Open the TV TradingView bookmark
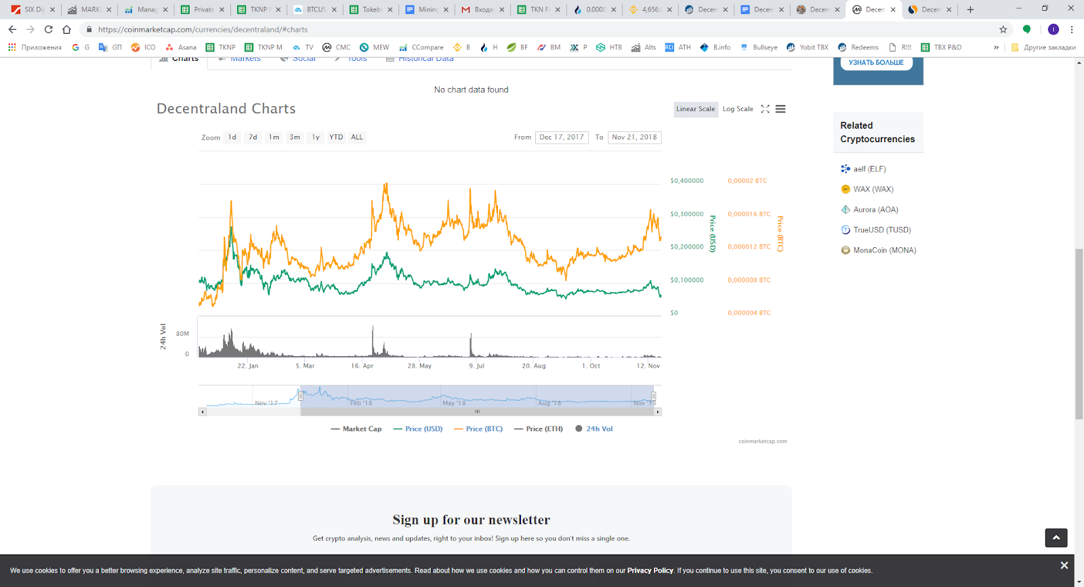 pyautogui.click(x=303, y=47)
